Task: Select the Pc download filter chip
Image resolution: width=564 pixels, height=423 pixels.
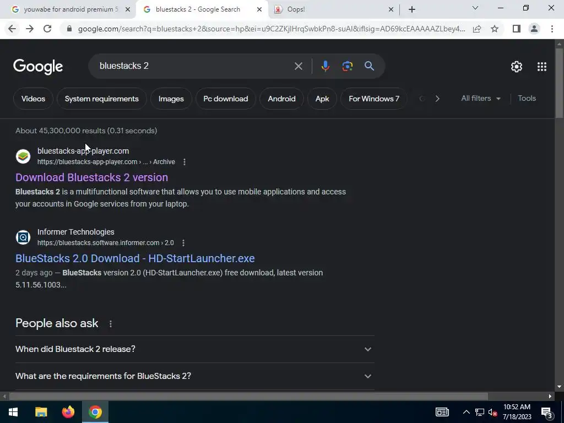Action: (x=225, y=99)
